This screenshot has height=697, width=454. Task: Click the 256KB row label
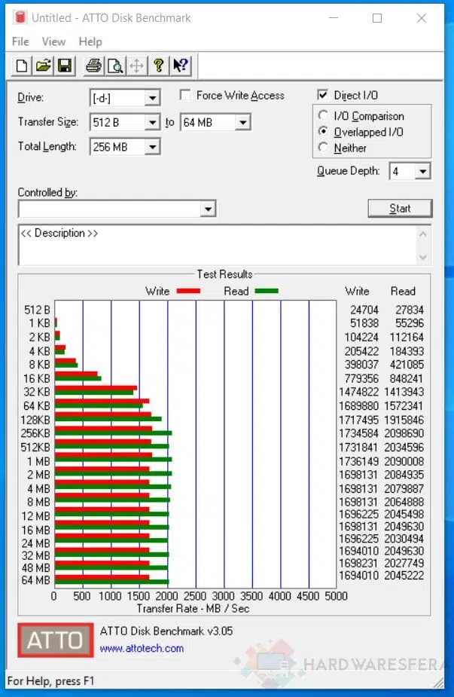tap(35, 433)
